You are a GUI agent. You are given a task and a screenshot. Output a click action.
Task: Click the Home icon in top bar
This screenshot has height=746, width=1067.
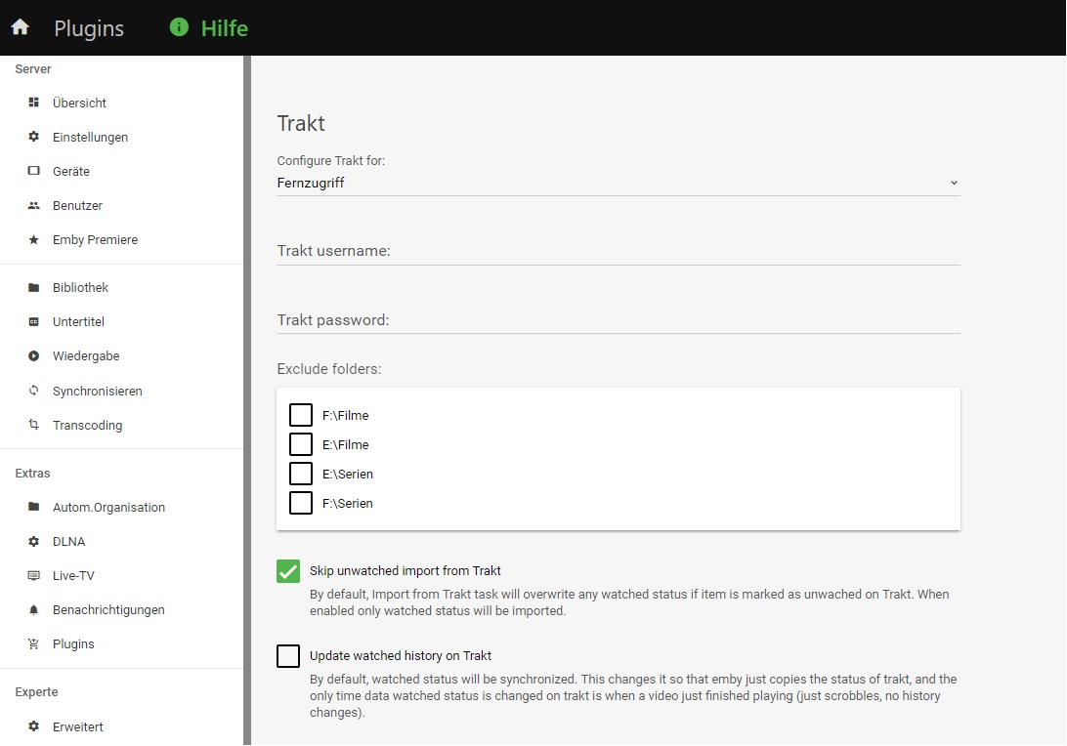[21, 27]
